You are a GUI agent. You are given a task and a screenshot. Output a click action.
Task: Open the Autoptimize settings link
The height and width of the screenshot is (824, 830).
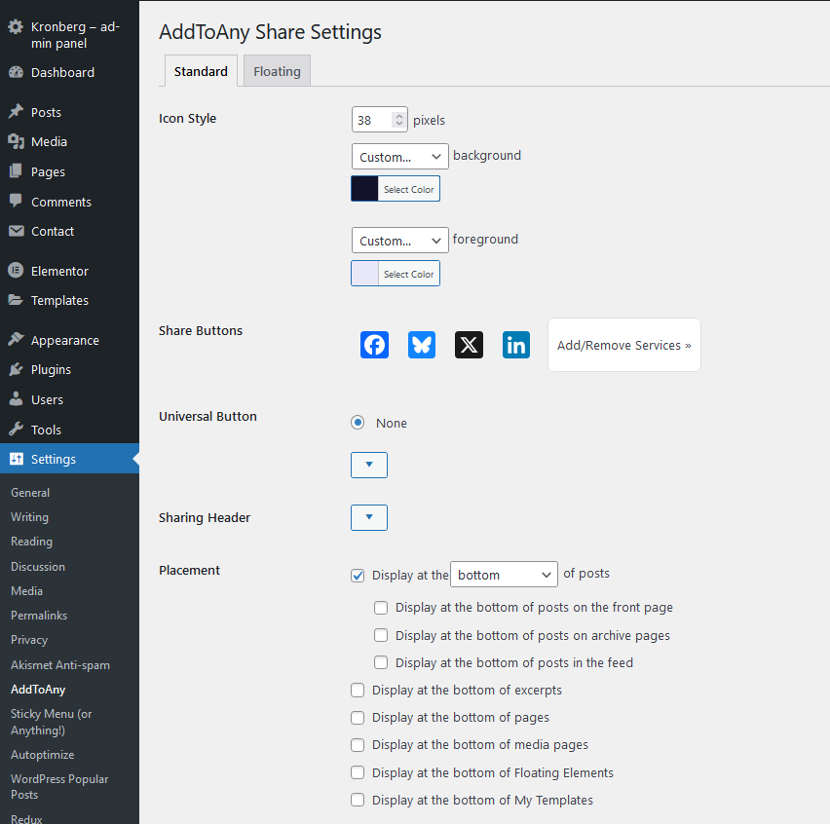click(x=42, y=755)
